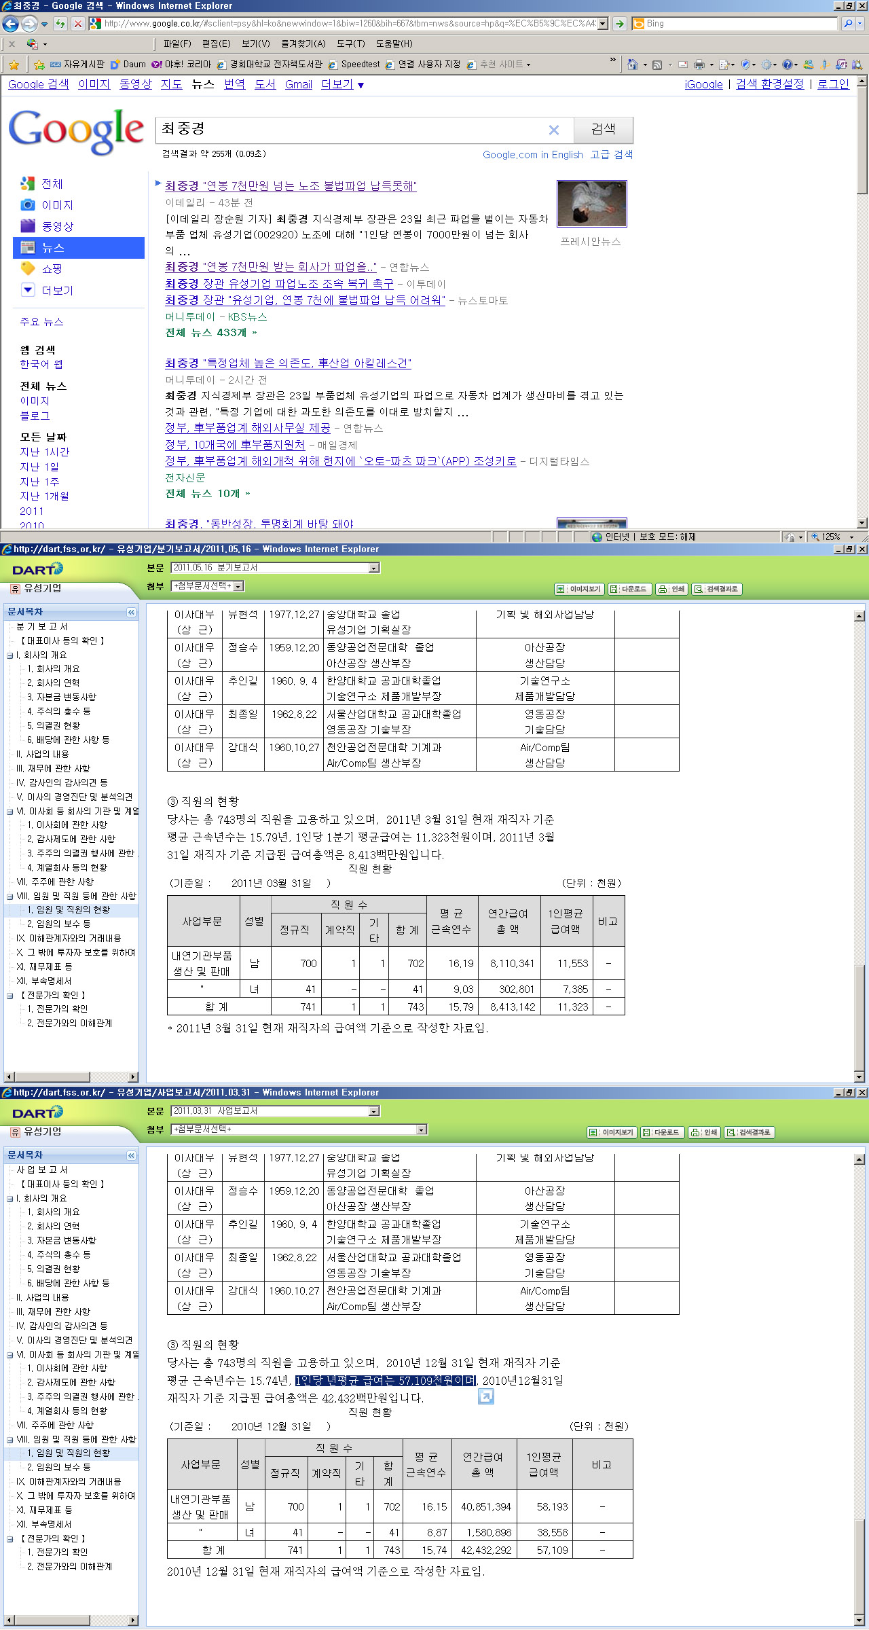Click the favorites star icon

tap(14, 65)
